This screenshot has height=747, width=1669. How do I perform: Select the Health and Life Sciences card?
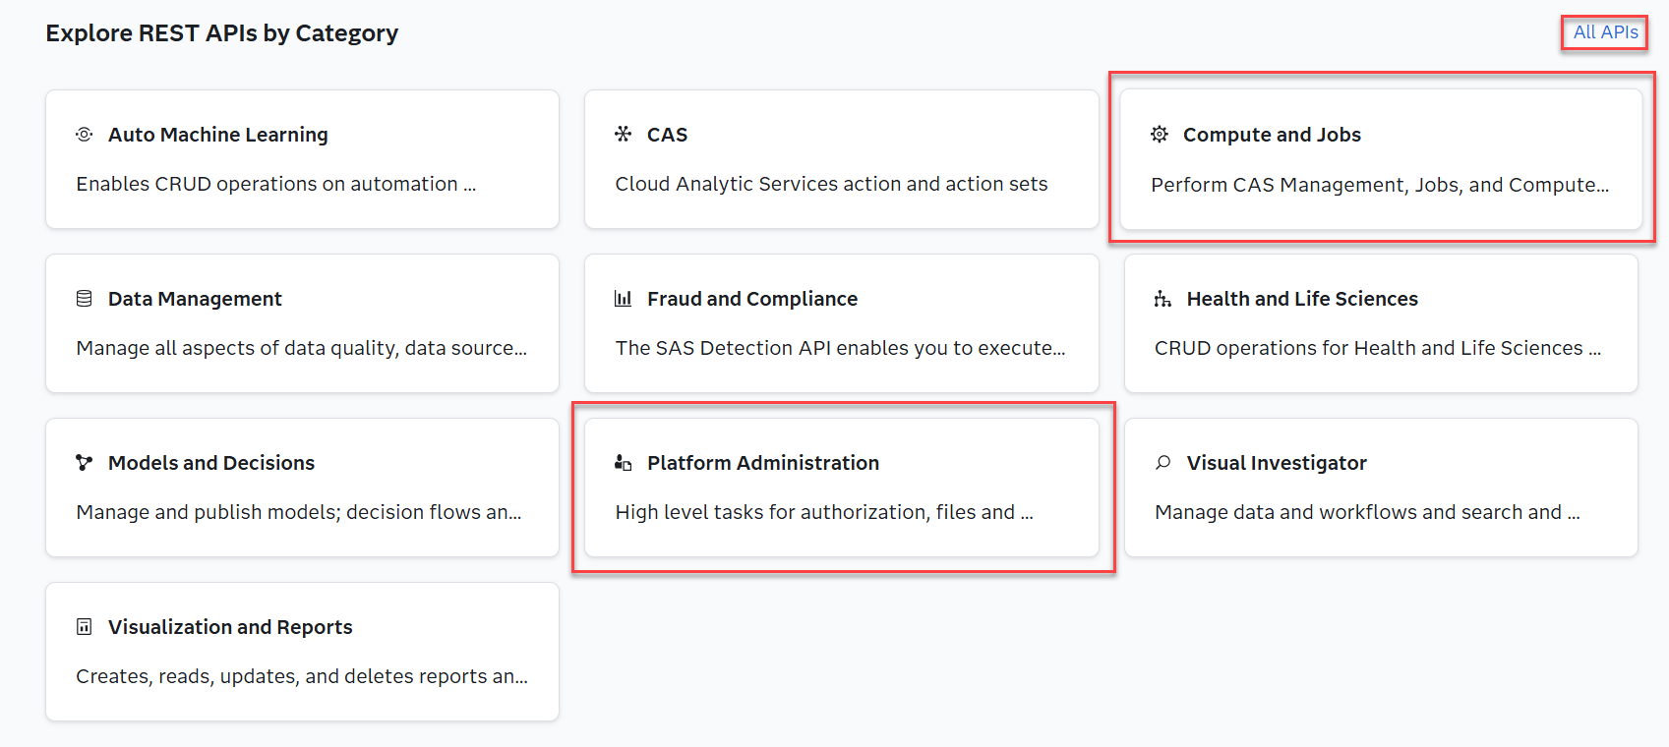point(1382,323)
